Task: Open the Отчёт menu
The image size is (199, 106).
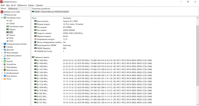Action: point(13,5)
